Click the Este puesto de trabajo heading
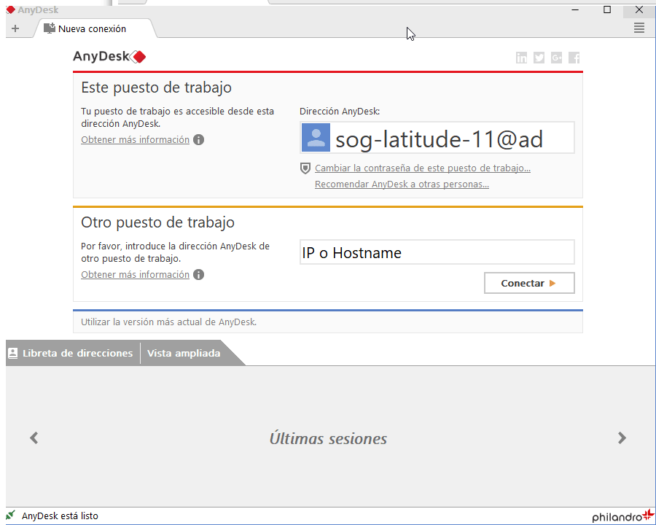Image resolution: width=656 pixels, height=525 pixels. (x=156, y=87)
